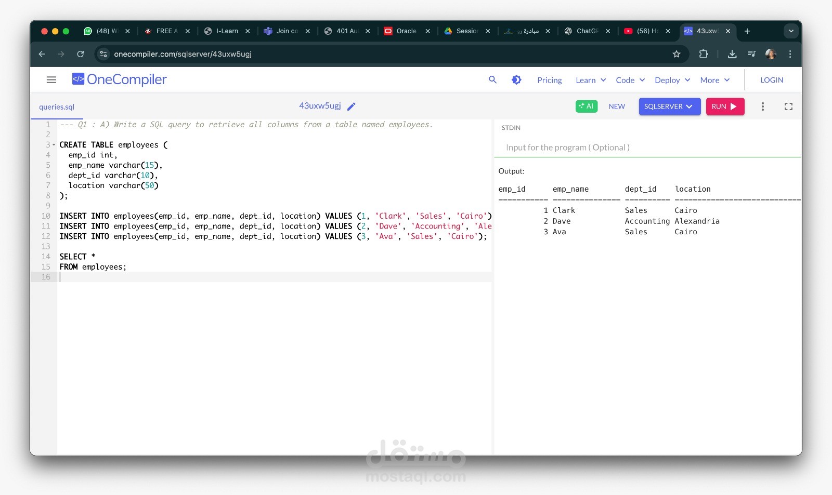832x495 pixels.
Task: Toggle dark mode theme icon
Action: [x=515, y=80]
